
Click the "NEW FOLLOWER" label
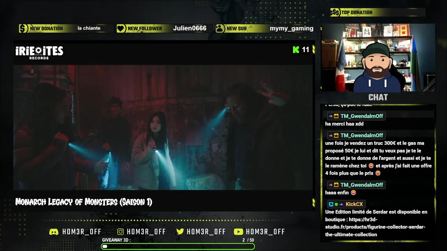145,29
